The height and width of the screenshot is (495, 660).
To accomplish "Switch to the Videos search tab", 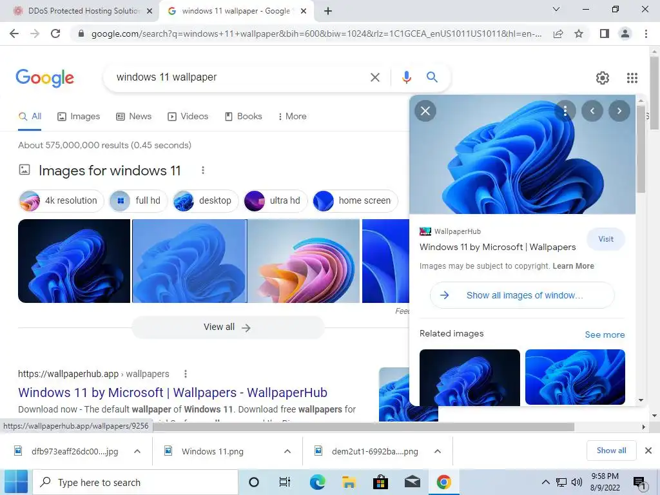I will click(188, 117).
